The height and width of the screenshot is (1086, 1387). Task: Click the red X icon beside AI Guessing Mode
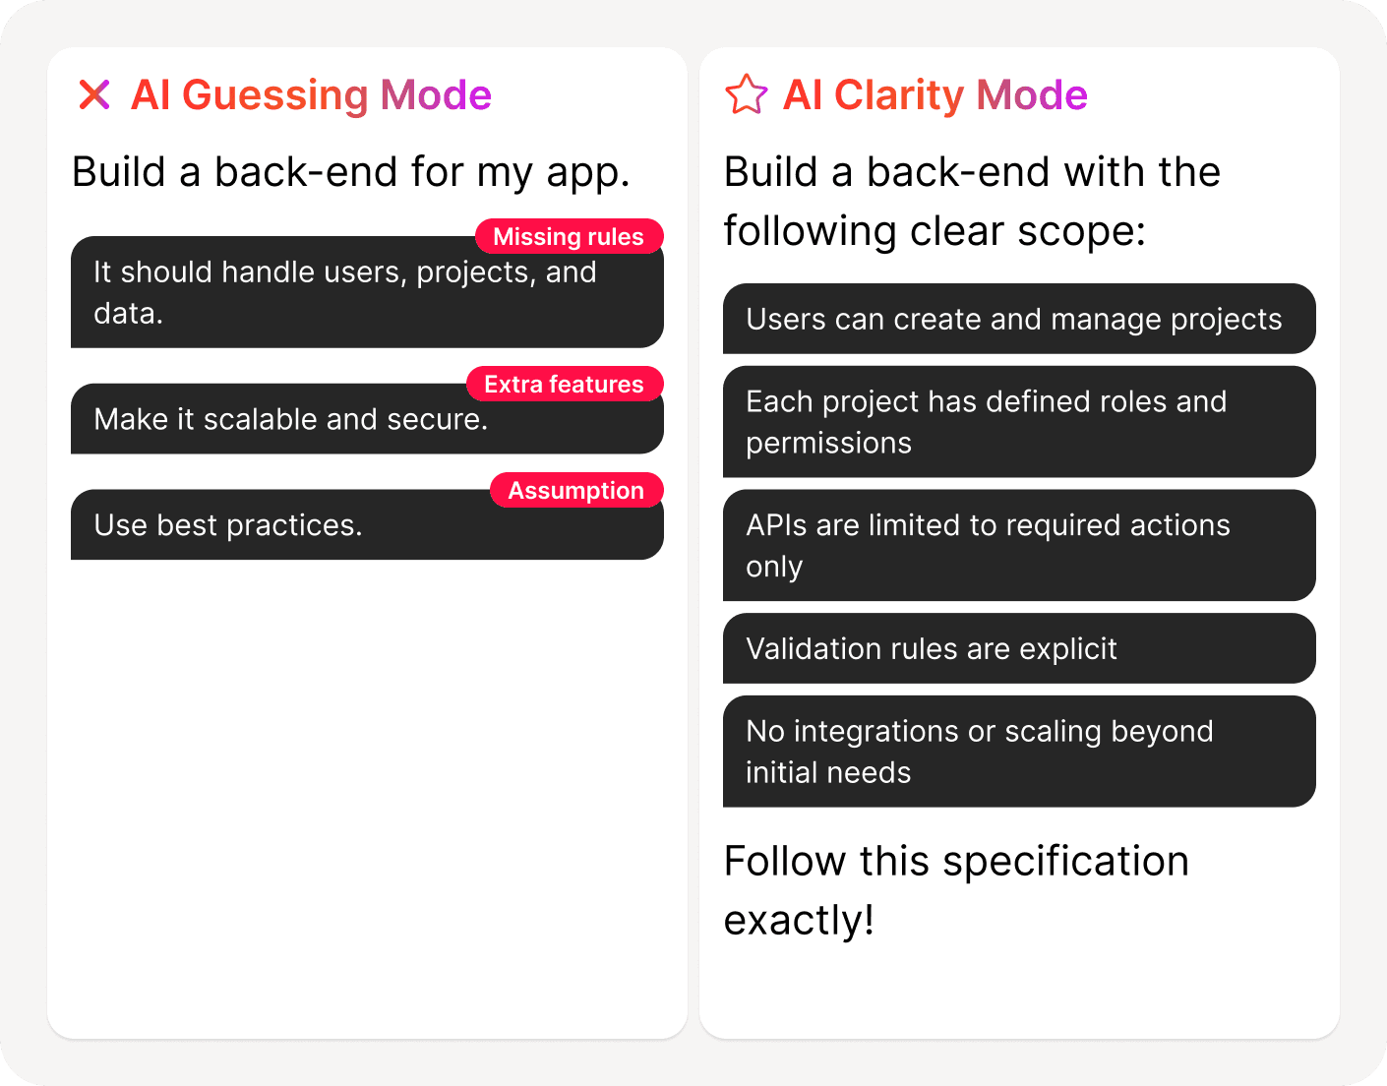(x=94, y=95)
